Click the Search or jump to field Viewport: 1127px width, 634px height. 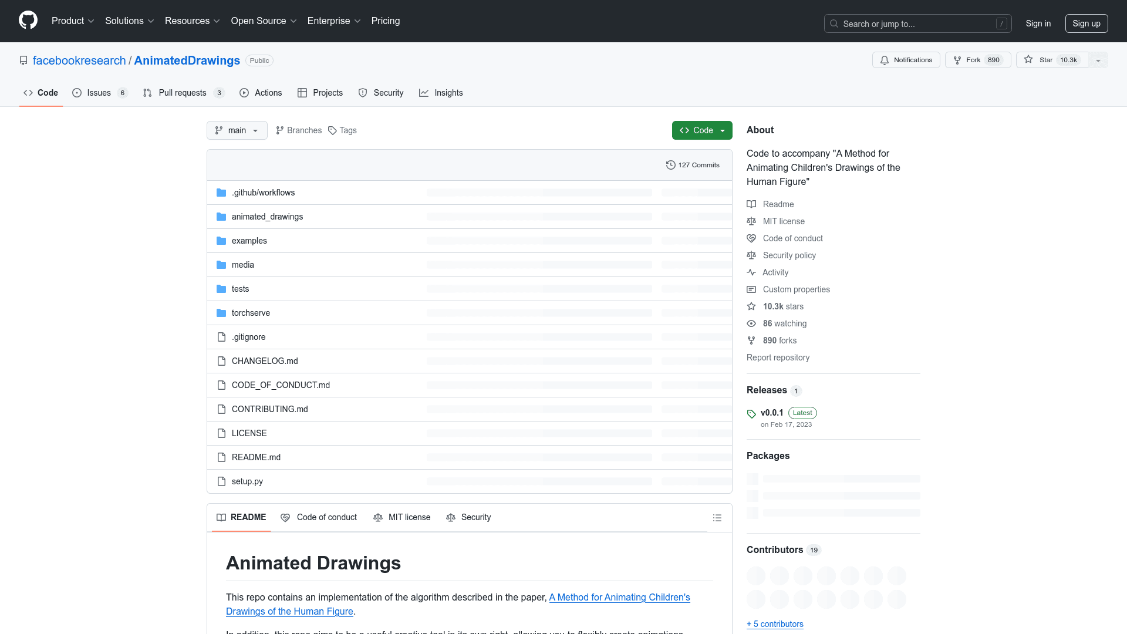coord(917,23)
